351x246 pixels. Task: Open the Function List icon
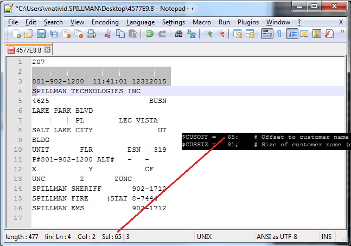coord(329,34)
